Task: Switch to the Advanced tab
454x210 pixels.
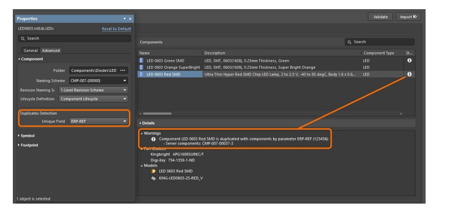Action: pos(51,50)
